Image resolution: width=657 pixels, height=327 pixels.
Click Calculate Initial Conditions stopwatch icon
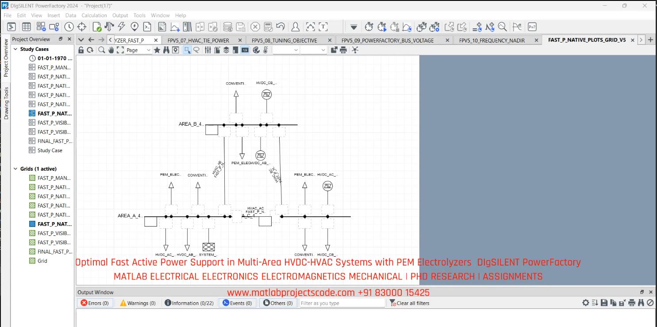(369, 27)
